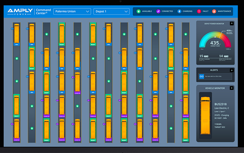Click the red Fault alert icon
The image size is (244, 153).
click(x=199, y=11)
